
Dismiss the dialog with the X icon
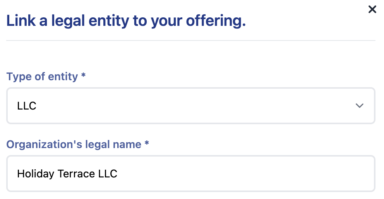pyautogui.click(x=372, y=10)
